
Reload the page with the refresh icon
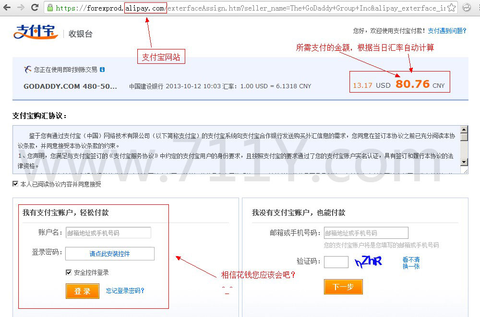(35, 8)
